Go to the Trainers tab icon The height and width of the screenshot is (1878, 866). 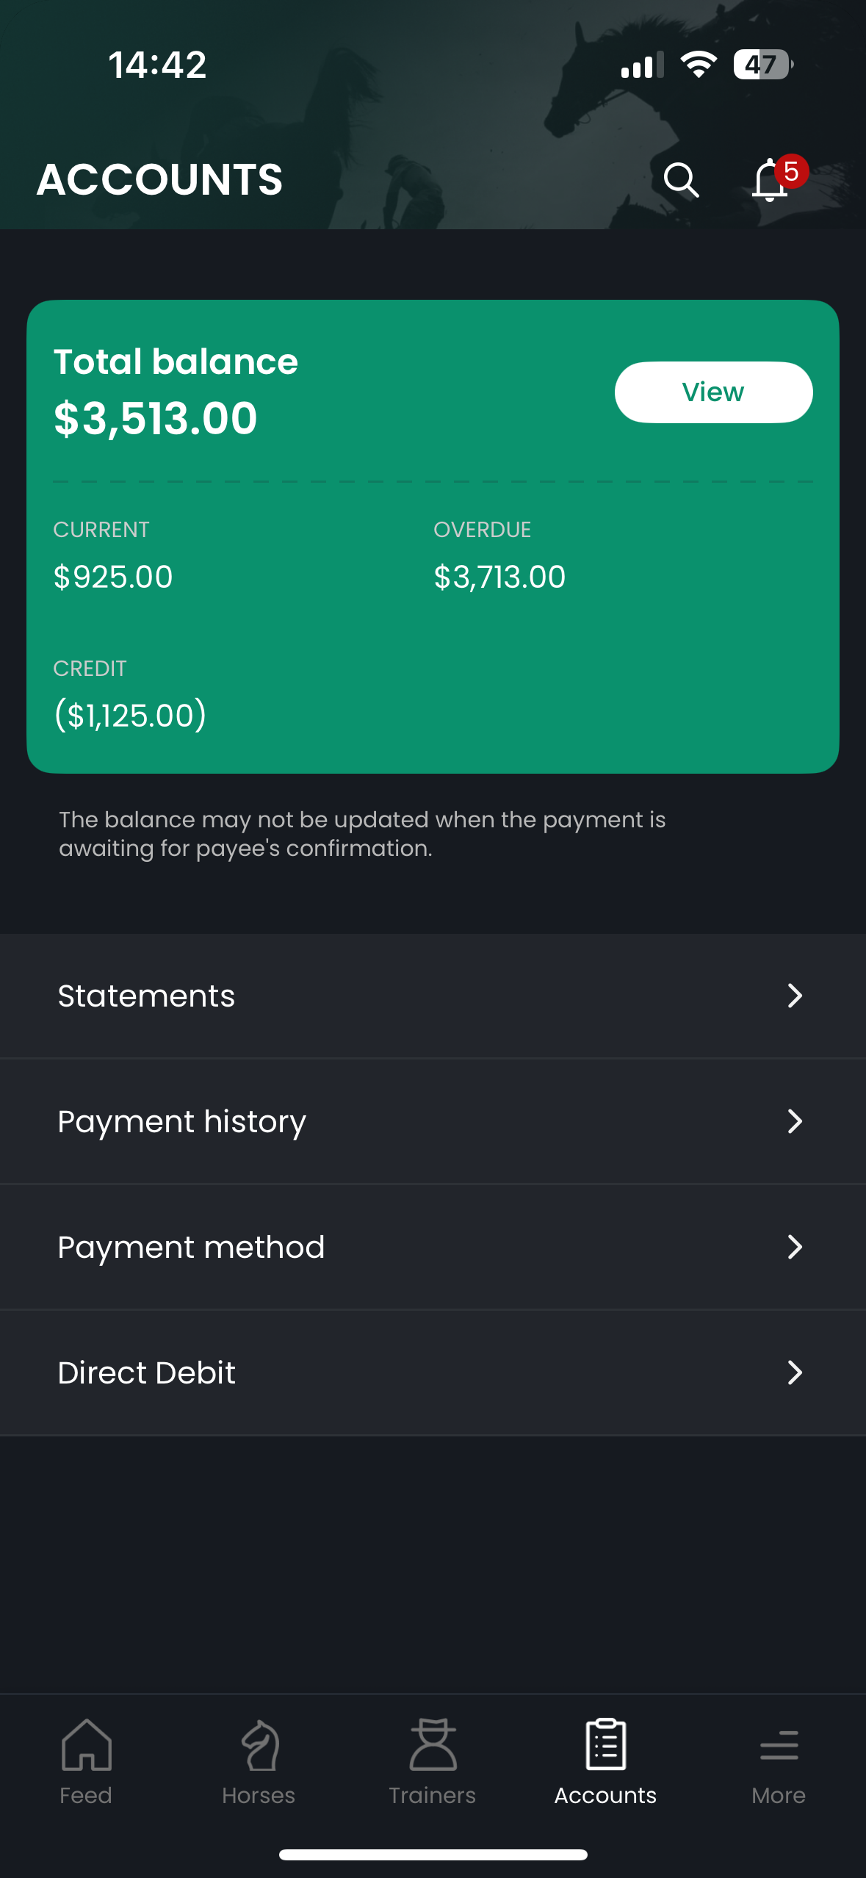(433, 1746)
